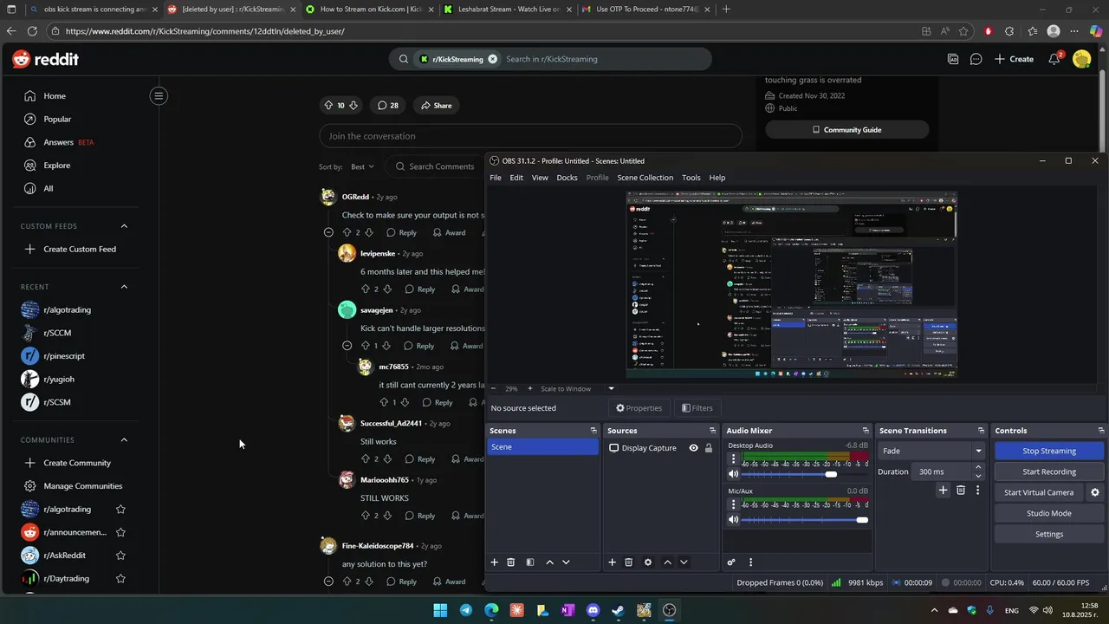
Task: Open Reddit advertise icon in header
Action: 953,59
